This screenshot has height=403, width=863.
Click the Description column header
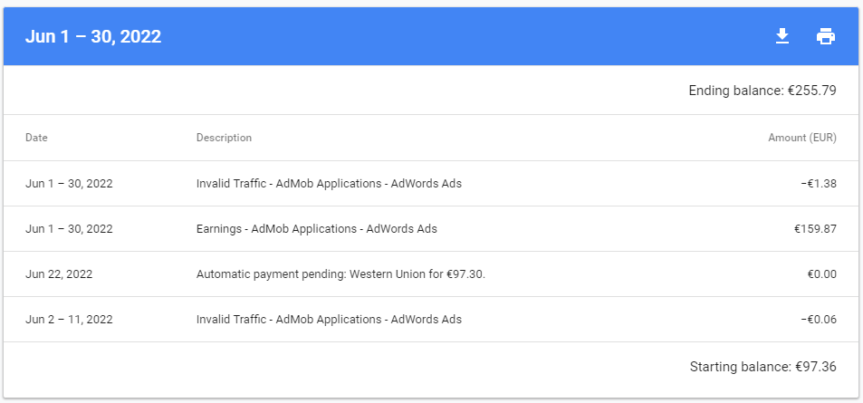(224, 138)
